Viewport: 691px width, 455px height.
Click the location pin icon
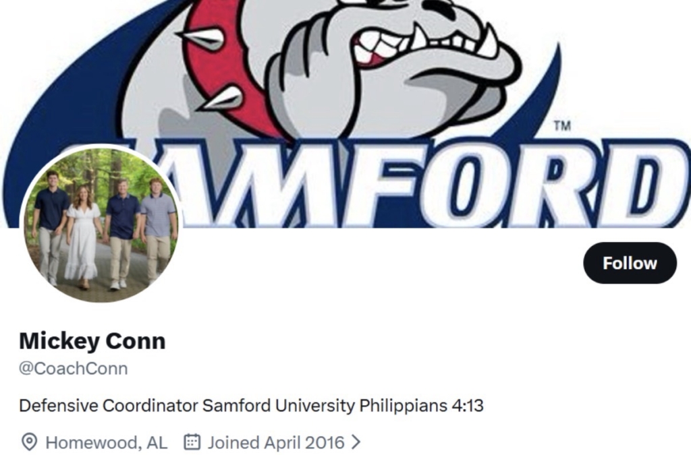point(29,442)
